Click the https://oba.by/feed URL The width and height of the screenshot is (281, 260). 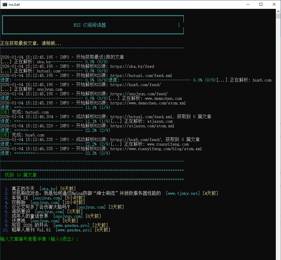coord(132,66)
